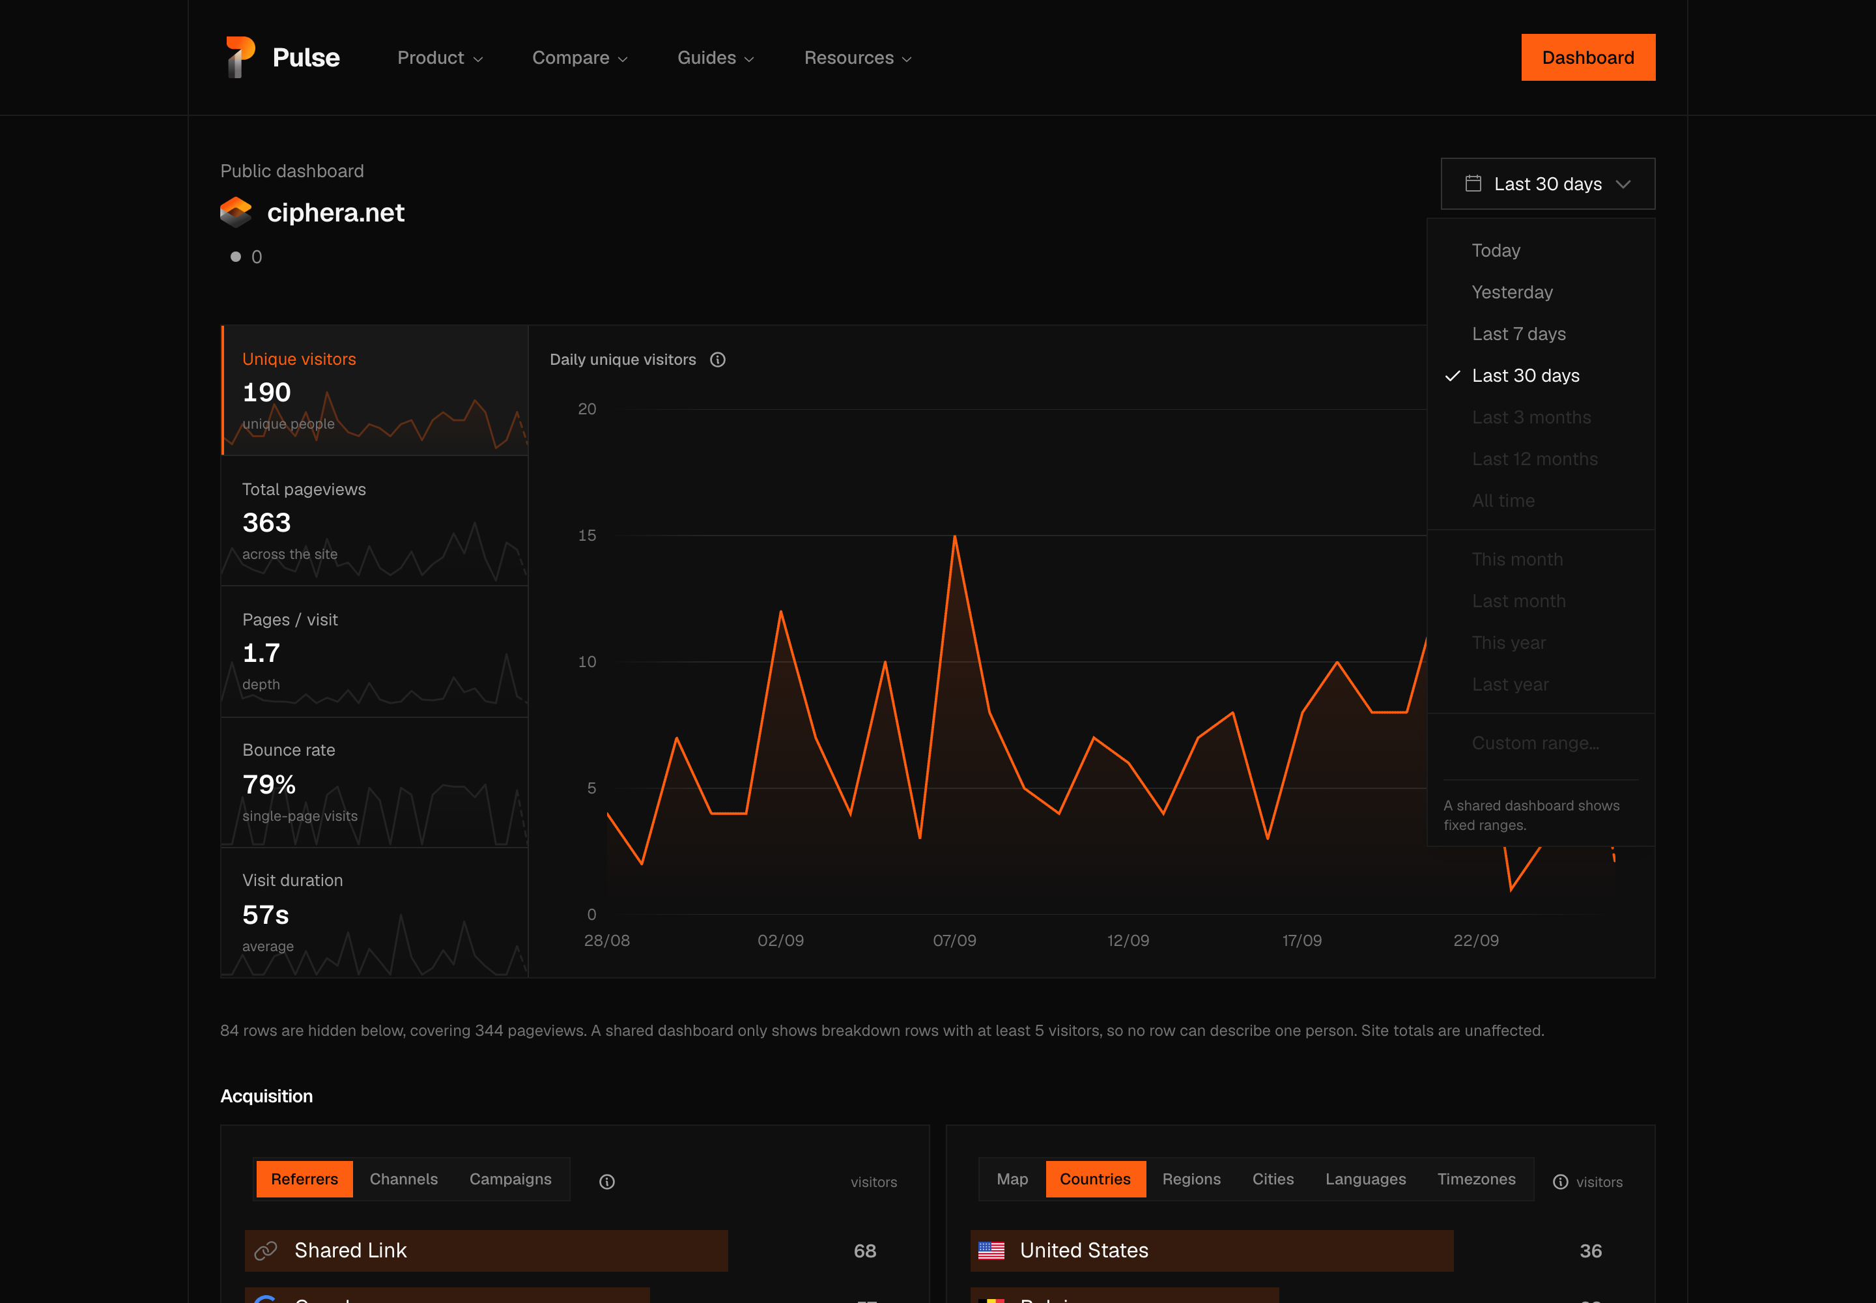Click the link icon on Shared Link row
This screenshot has height=1303, width=1876.
tap(266, 1251)
